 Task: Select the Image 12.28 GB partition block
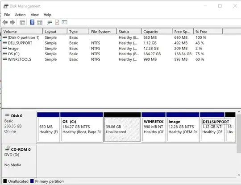(183, 129)
